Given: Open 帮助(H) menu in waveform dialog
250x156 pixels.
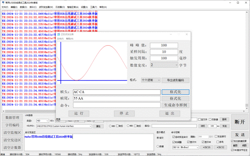Looking at the screenshot, I should point(70,39).
